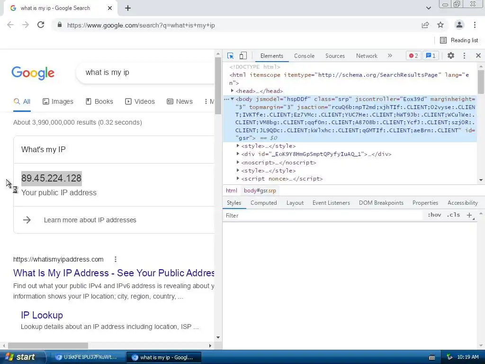Click the address bar URL
The height and width of the screenshot is (364, 485).
point(141,26)
